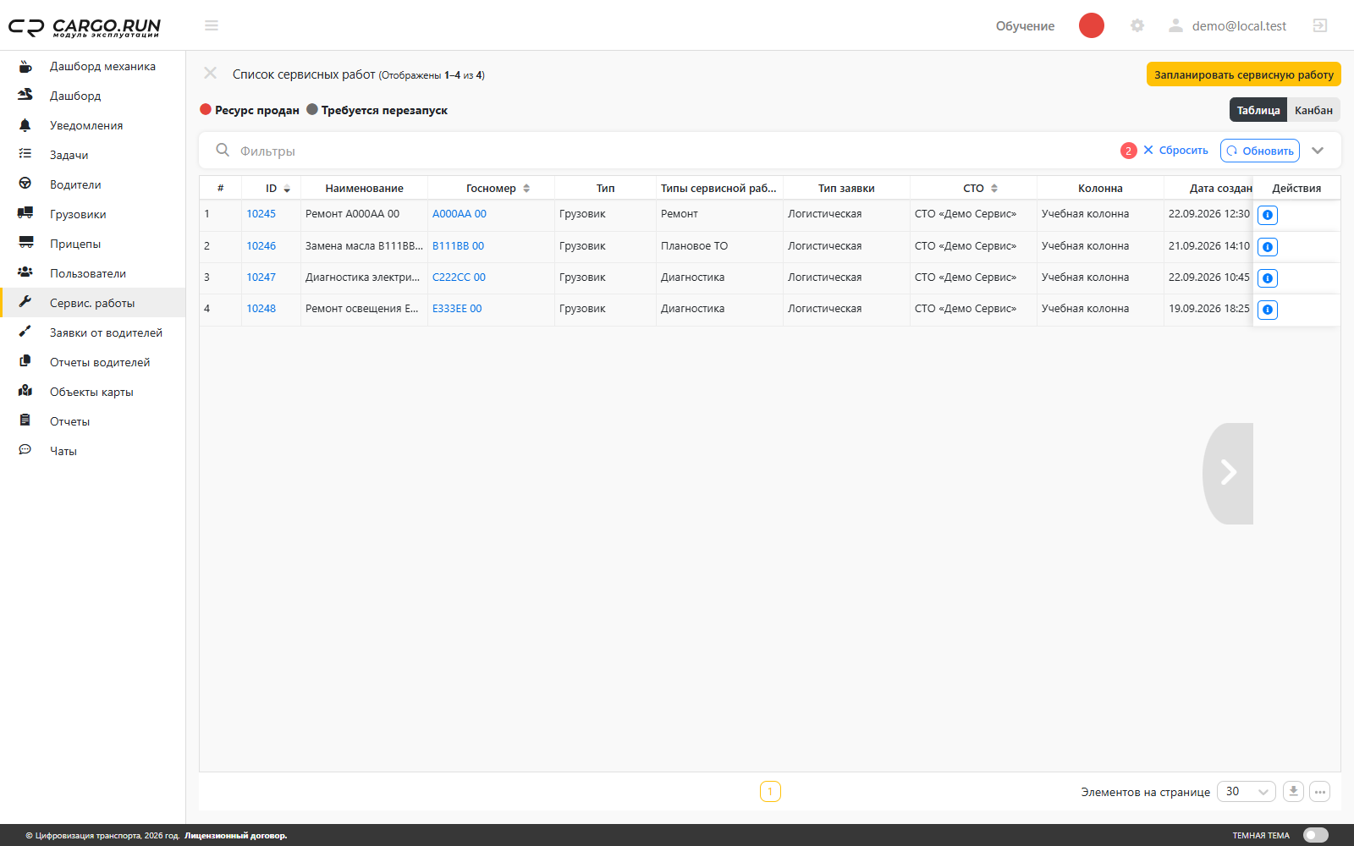Viewport: 1354px width, 846px height.
Task: Open info for work ID 10245
Action: pos(1268,215)
